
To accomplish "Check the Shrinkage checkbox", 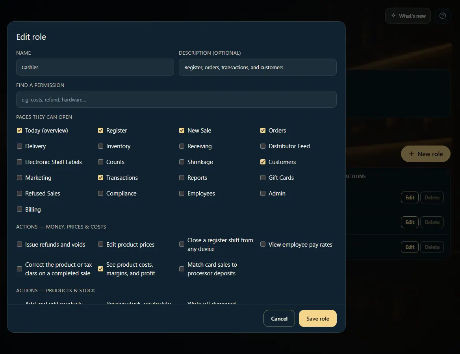I will 182,162.
